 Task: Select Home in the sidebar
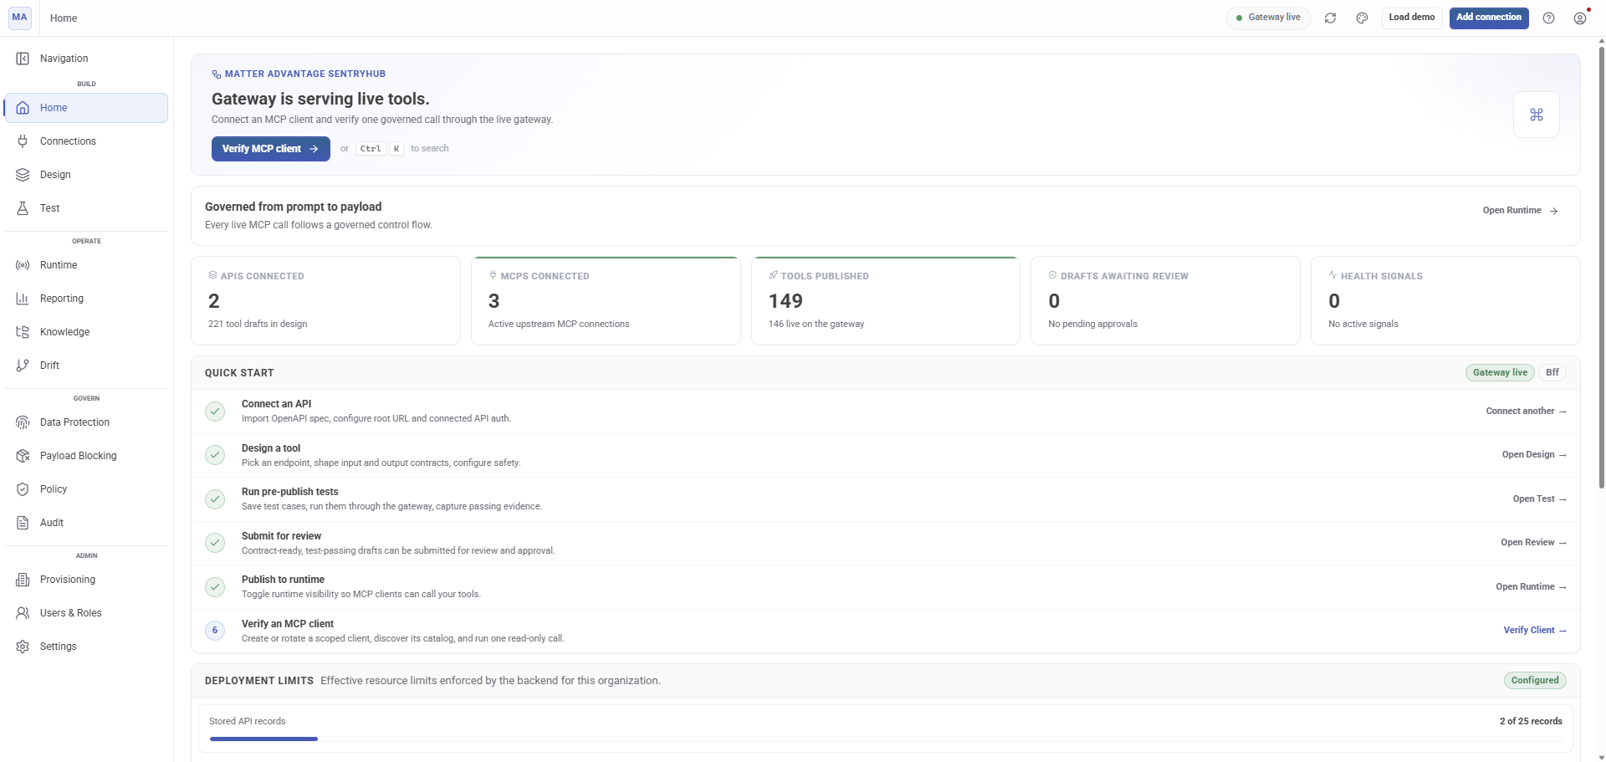(86, 108)
